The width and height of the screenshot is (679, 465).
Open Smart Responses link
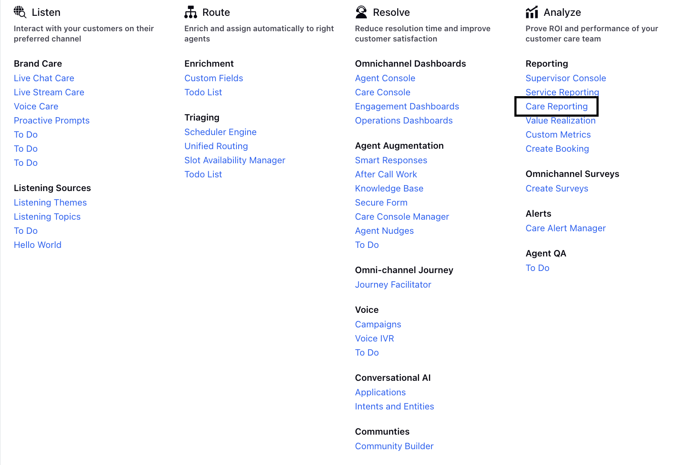coord(391,160)
